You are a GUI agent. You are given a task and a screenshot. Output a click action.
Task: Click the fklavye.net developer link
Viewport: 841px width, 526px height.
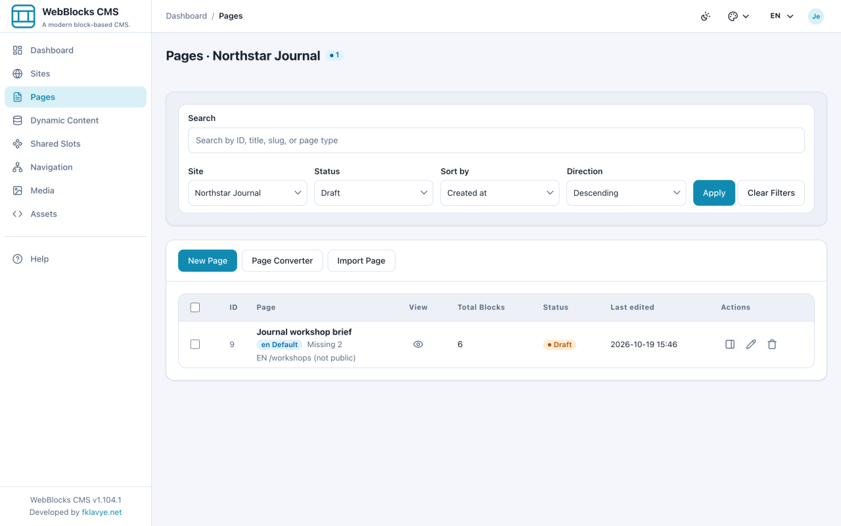[102, 512]
